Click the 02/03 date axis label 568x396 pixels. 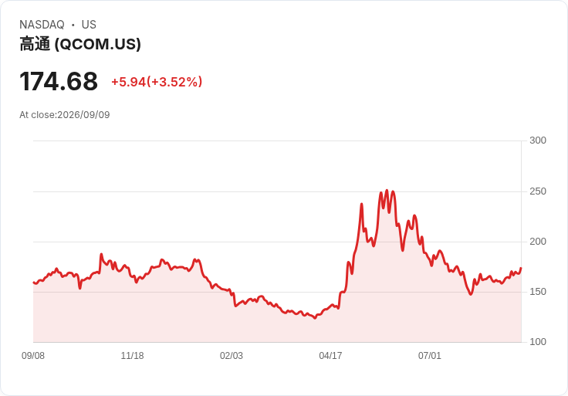point(231,356)
